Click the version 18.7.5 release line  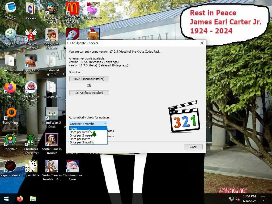coord(94,62)
